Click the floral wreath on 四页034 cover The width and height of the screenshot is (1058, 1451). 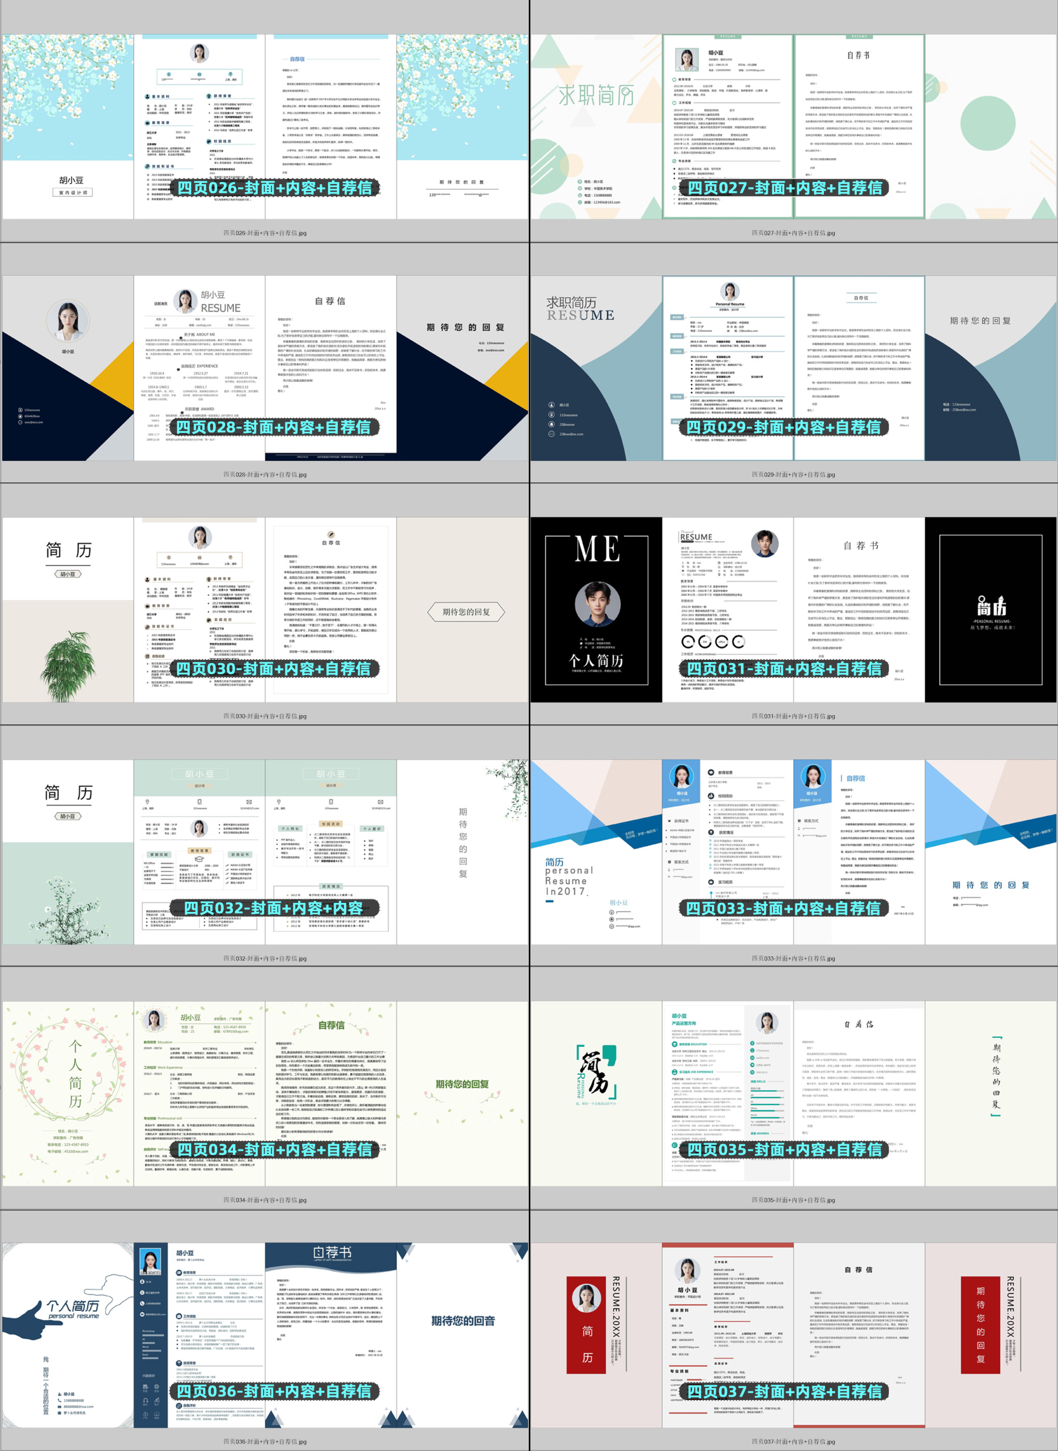click(75, 1074)
